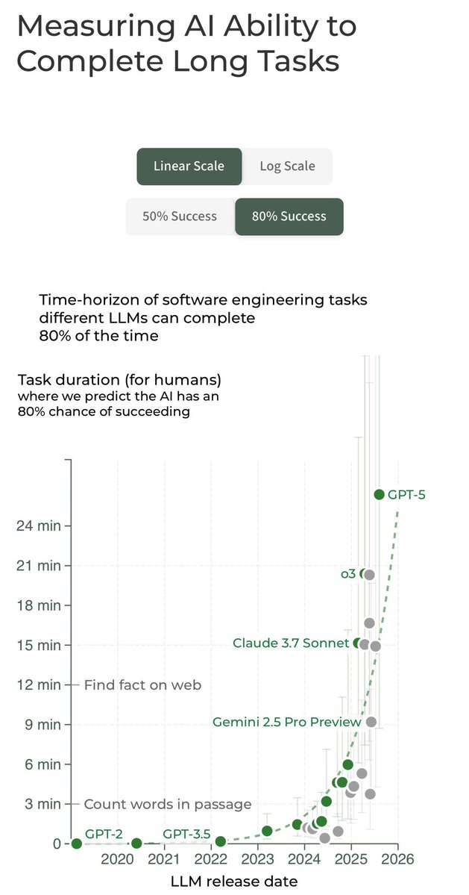
Task: Click the green data point at 6 min
Action: pyautogui.click(x=347, y=764)
